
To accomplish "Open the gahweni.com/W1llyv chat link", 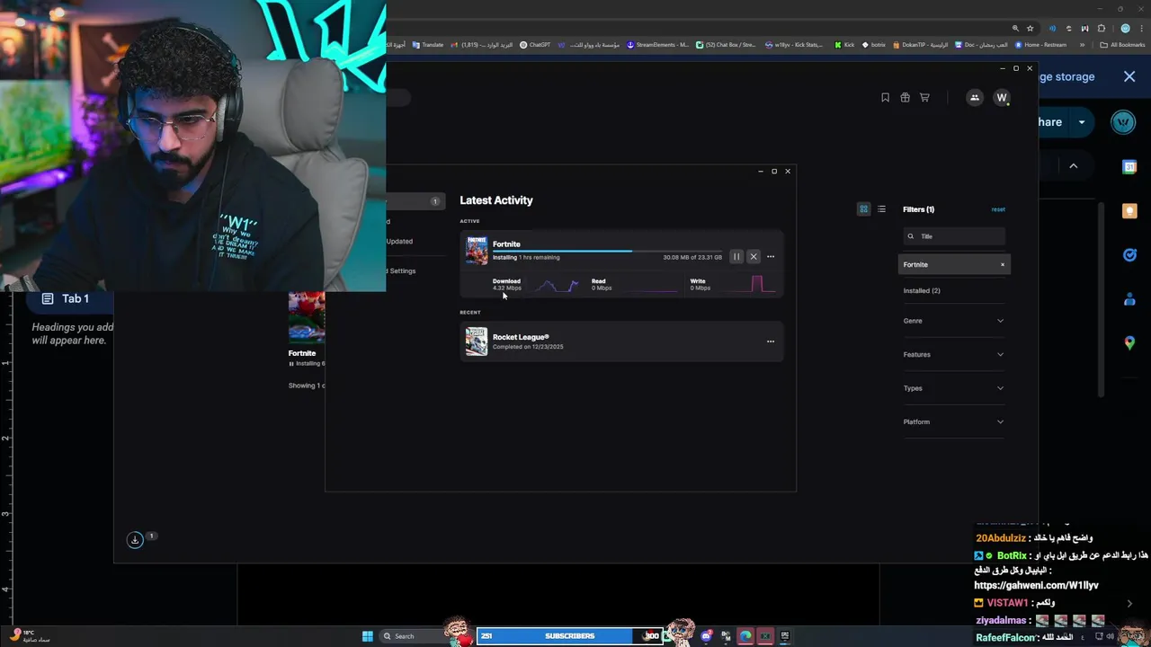I will [x=1036, y=585].
